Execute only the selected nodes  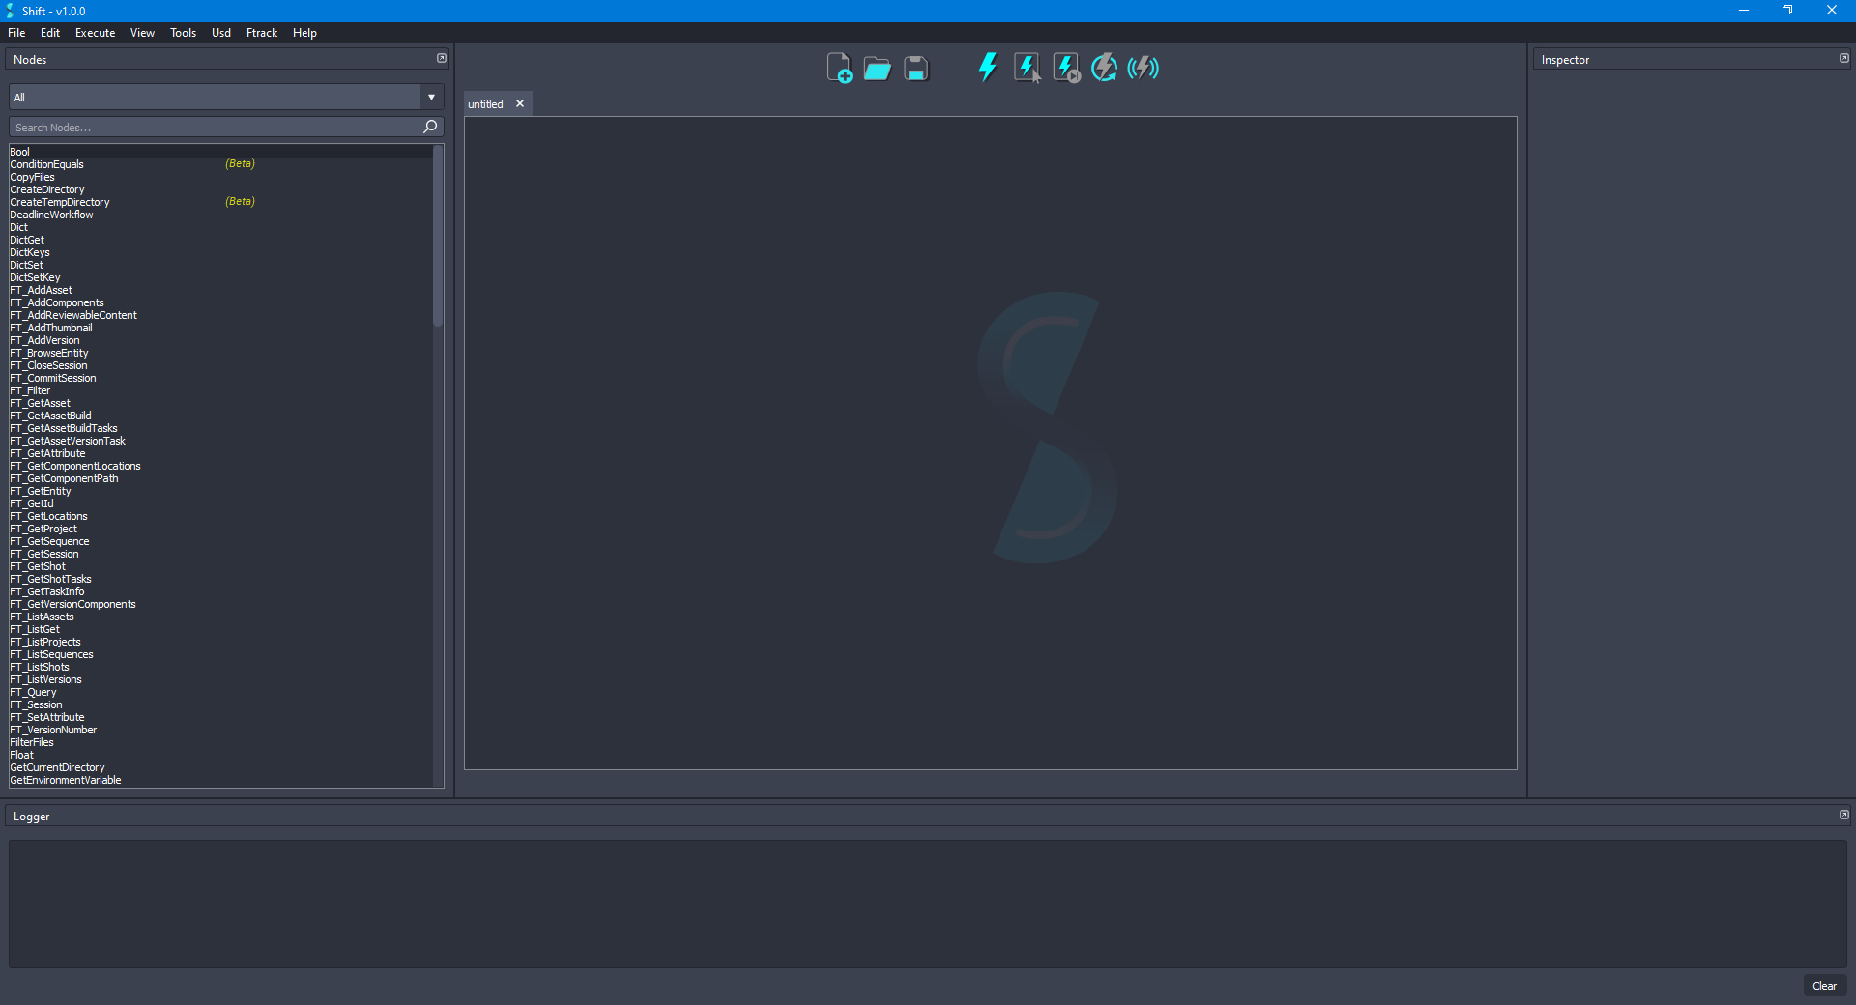tap(1027, 67)
